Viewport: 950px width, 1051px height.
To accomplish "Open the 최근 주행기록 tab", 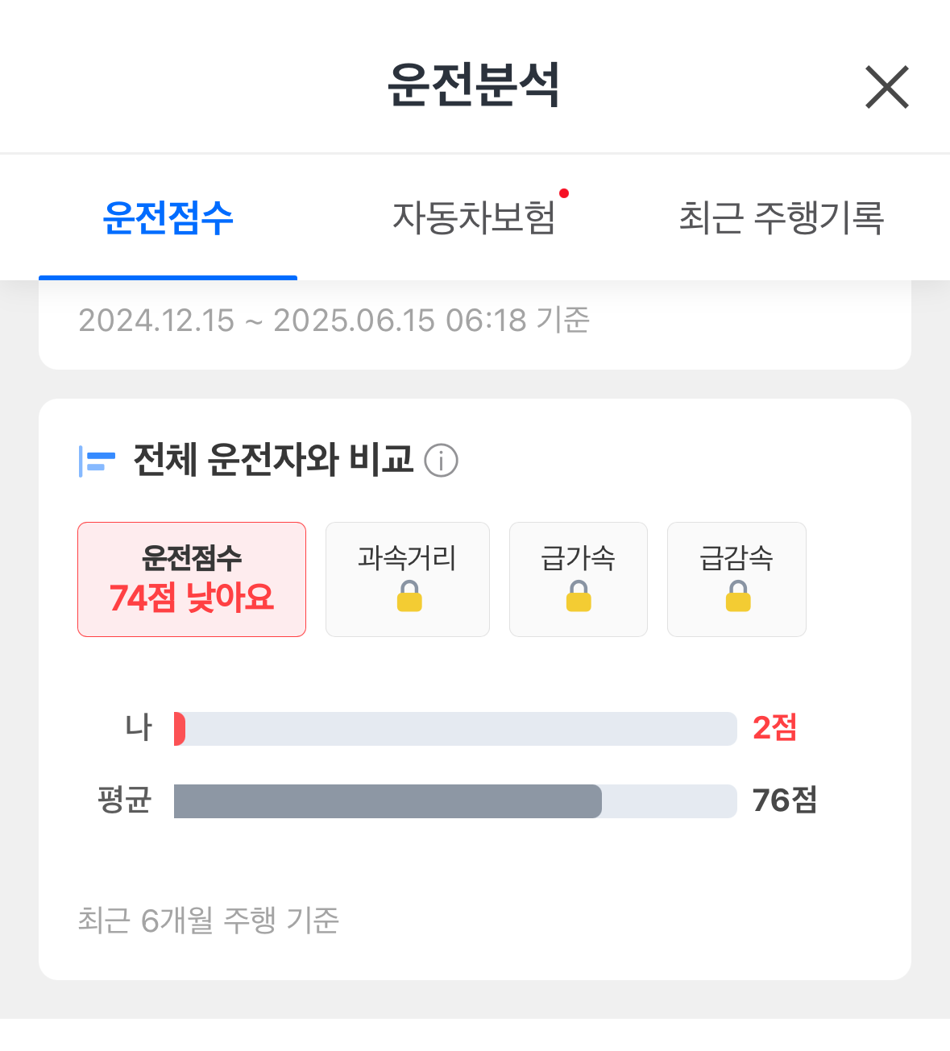I will click(x=782, y=217).
